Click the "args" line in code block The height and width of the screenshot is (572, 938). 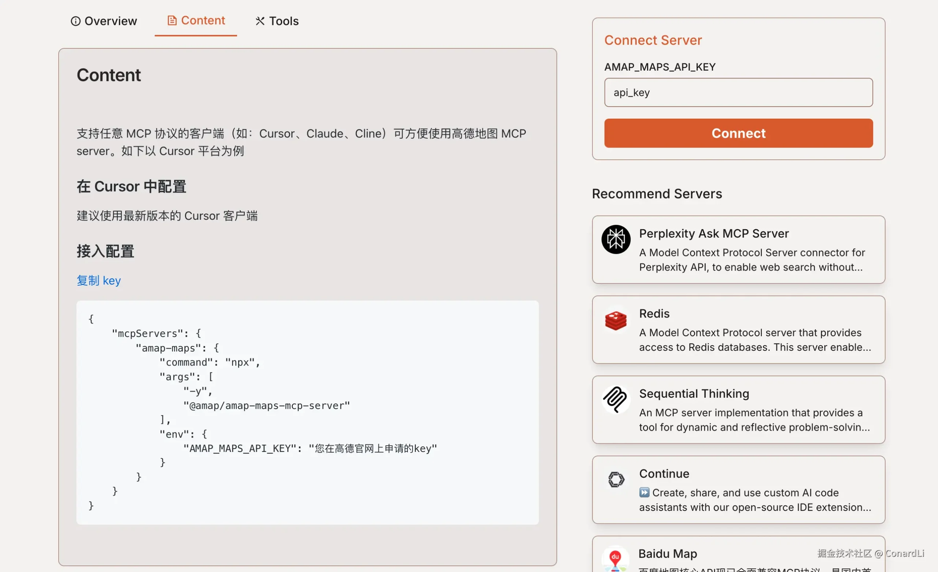coord(186,377)
